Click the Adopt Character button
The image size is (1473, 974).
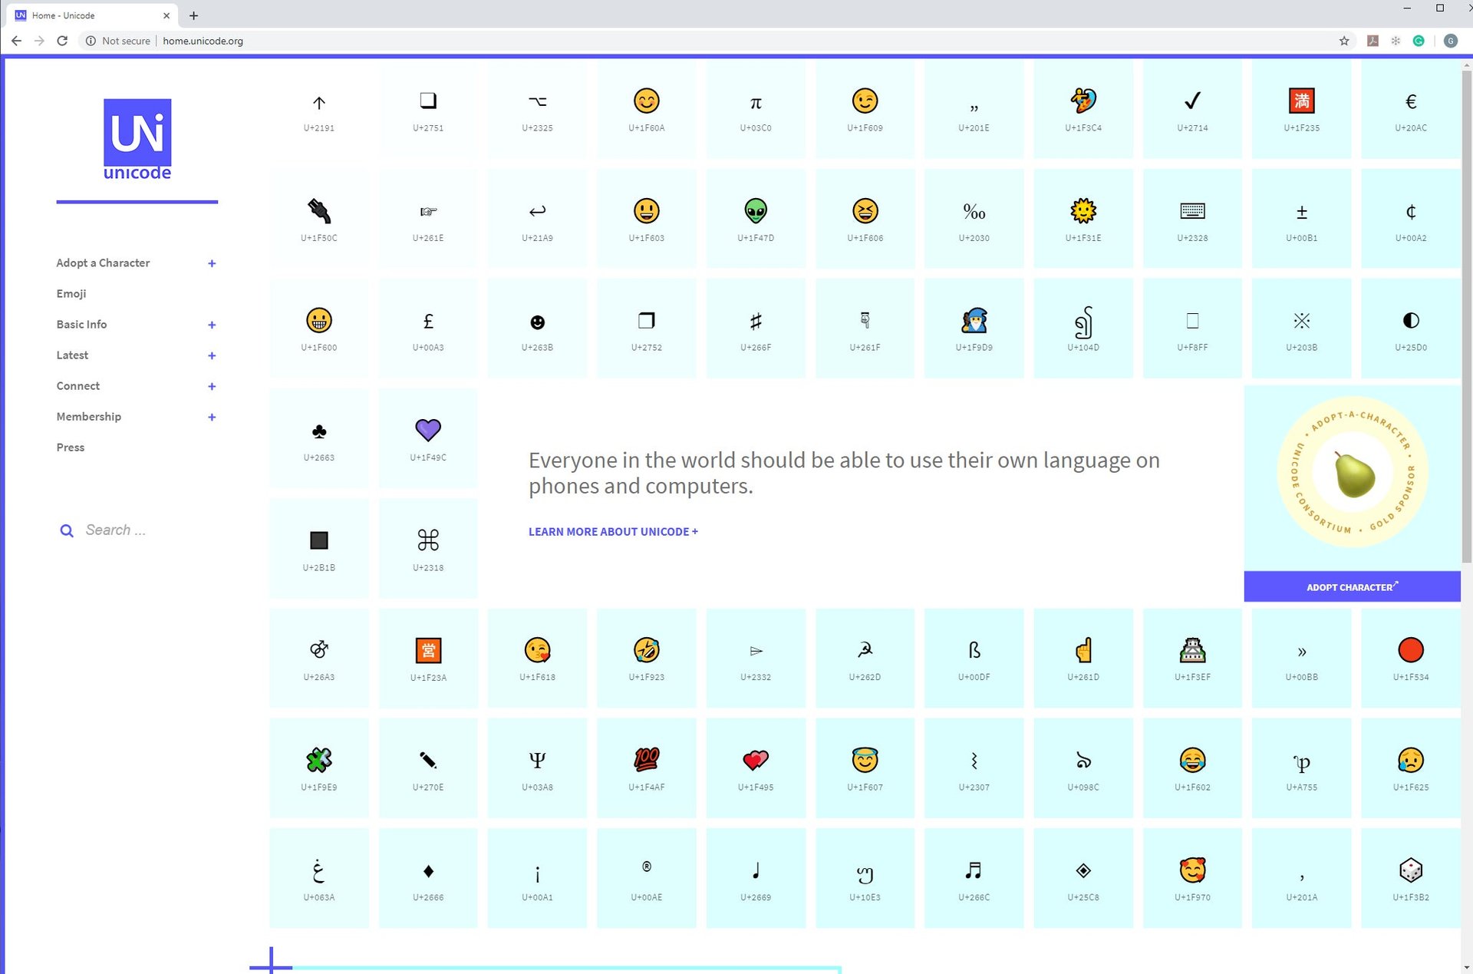click(x=1352, y=586)
